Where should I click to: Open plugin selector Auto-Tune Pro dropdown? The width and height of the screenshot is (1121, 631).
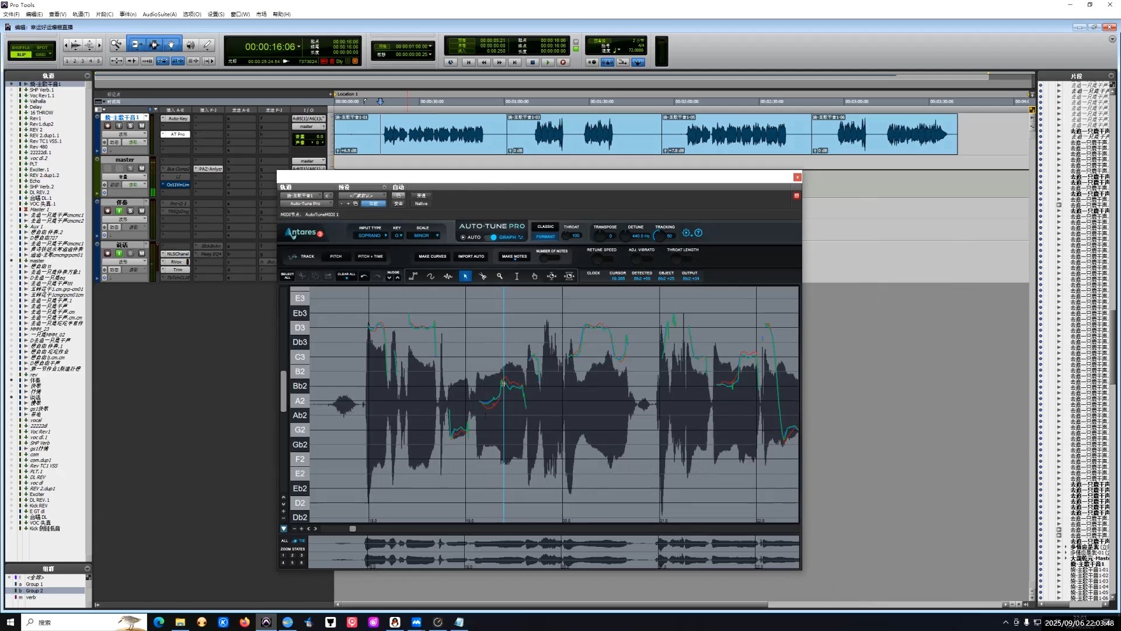coord(307,204)
